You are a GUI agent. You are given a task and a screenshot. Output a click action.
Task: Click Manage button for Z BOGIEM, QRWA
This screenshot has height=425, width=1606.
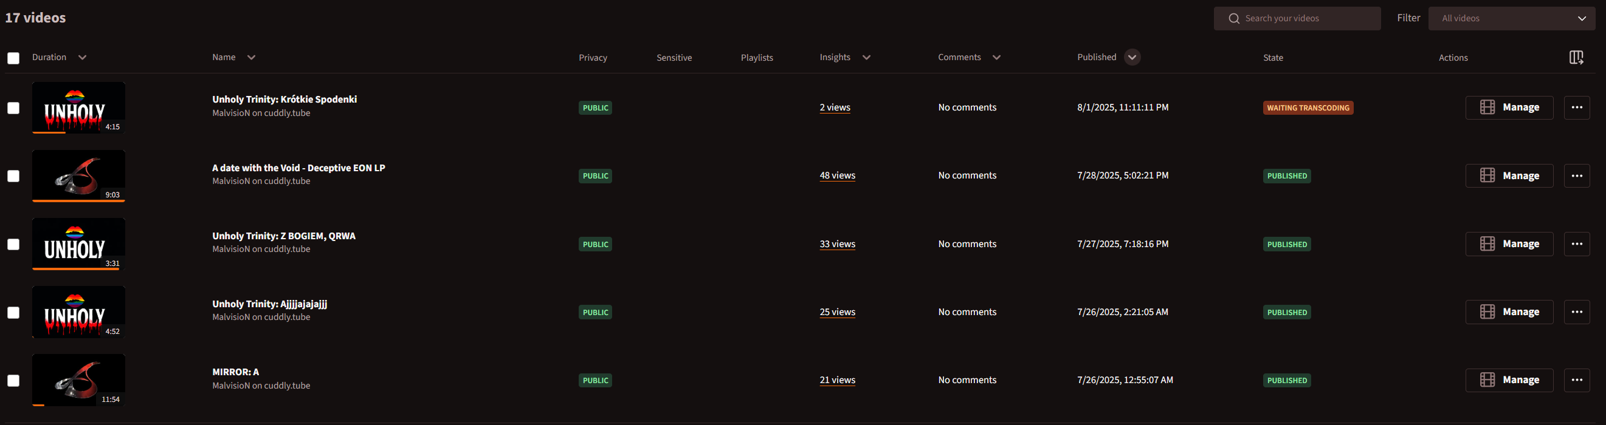1509,244
